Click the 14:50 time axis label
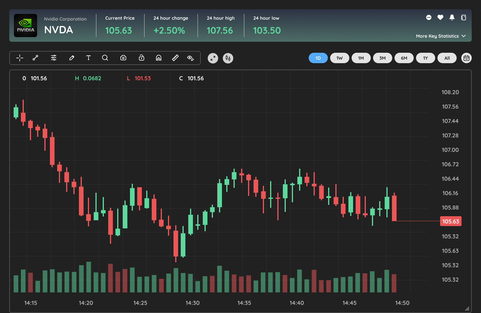Screen dimensions: 481x313 tap(402, 303)
